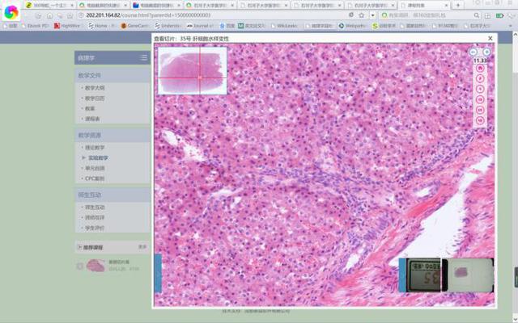518x323 pixels.
Task: Click the zoom in plus button
Action: (486, 52)
